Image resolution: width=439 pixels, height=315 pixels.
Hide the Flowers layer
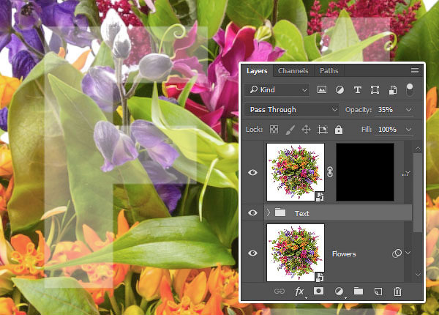click(x=252, y=253)
